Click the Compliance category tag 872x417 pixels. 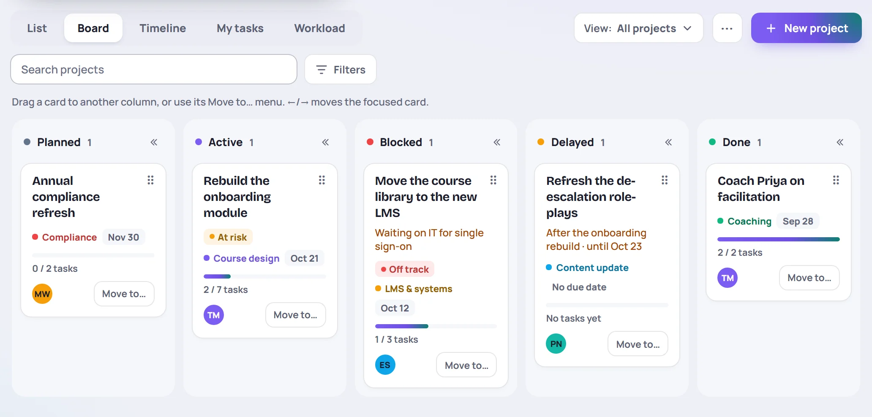[x=65, y=237]
